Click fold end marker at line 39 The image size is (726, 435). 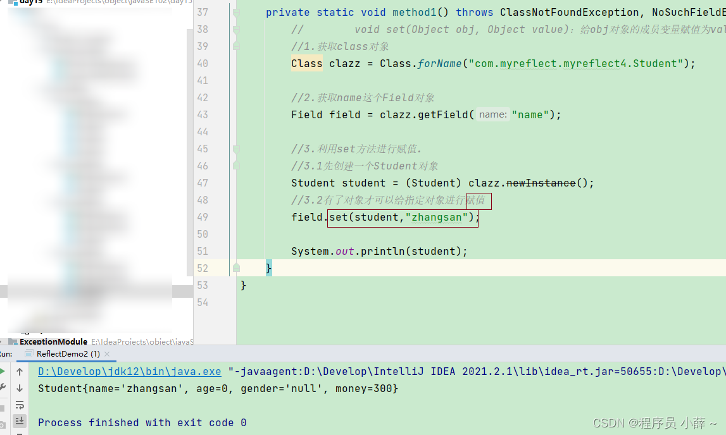(236, 46)
